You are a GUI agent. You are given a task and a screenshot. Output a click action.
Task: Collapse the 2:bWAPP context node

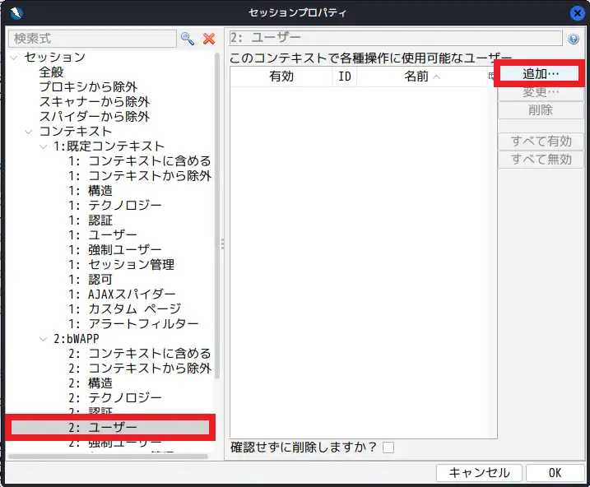[x=44, y=339]
